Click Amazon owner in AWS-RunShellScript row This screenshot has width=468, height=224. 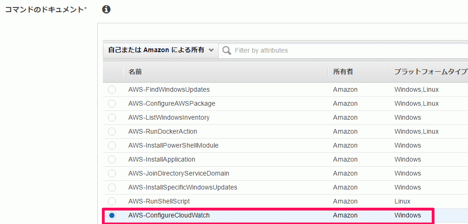[x=345, y=201]
